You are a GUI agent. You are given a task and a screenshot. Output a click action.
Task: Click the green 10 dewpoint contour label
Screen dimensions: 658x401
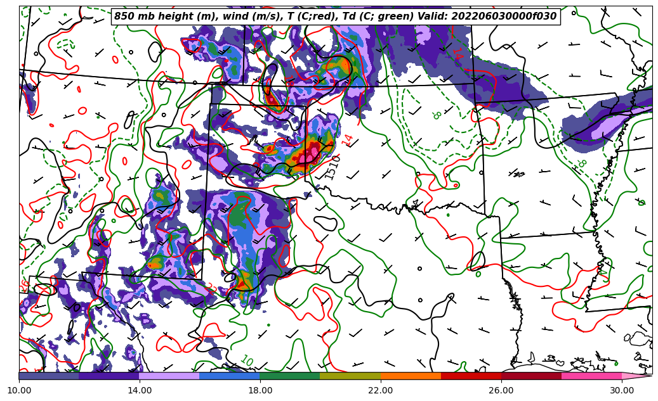pyautogui.click(x=247, y=361)
